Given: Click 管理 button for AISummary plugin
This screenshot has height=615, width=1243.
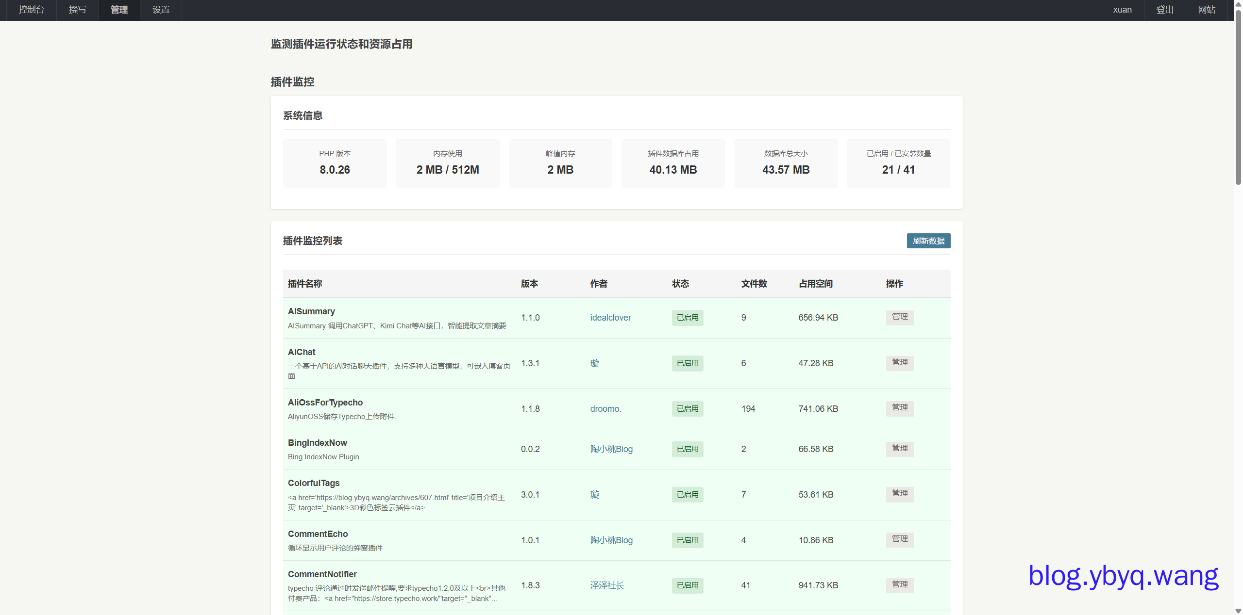Looking at the screenshot, I should pos(899,317).
